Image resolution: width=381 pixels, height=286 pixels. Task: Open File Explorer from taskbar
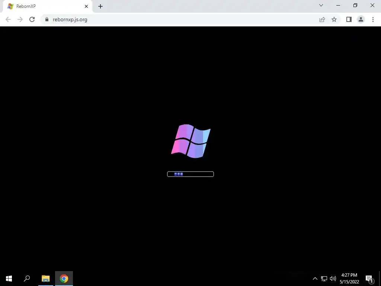[x=46, y=279]
